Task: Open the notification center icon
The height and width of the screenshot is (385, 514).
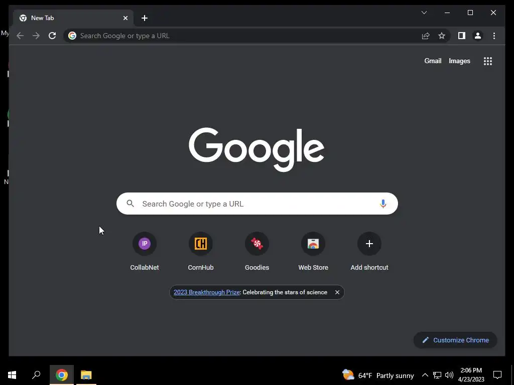Action: pyautogui.click(x=497, y=375)
